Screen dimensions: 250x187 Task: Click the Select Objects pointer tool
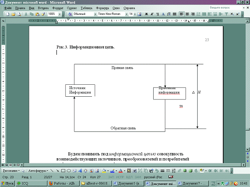22,170
